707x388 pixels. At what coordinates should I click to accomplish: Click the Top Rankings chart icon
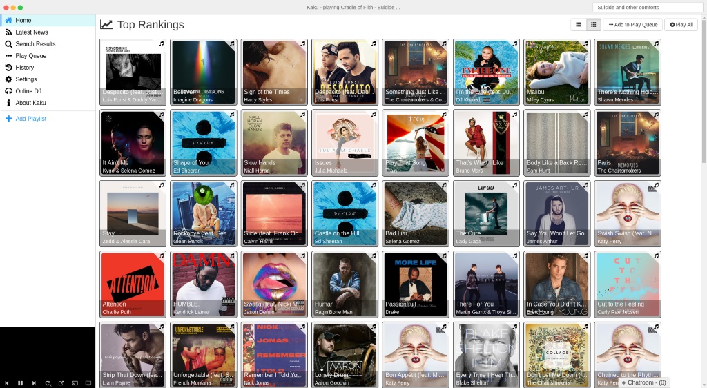tap(106, 24)
